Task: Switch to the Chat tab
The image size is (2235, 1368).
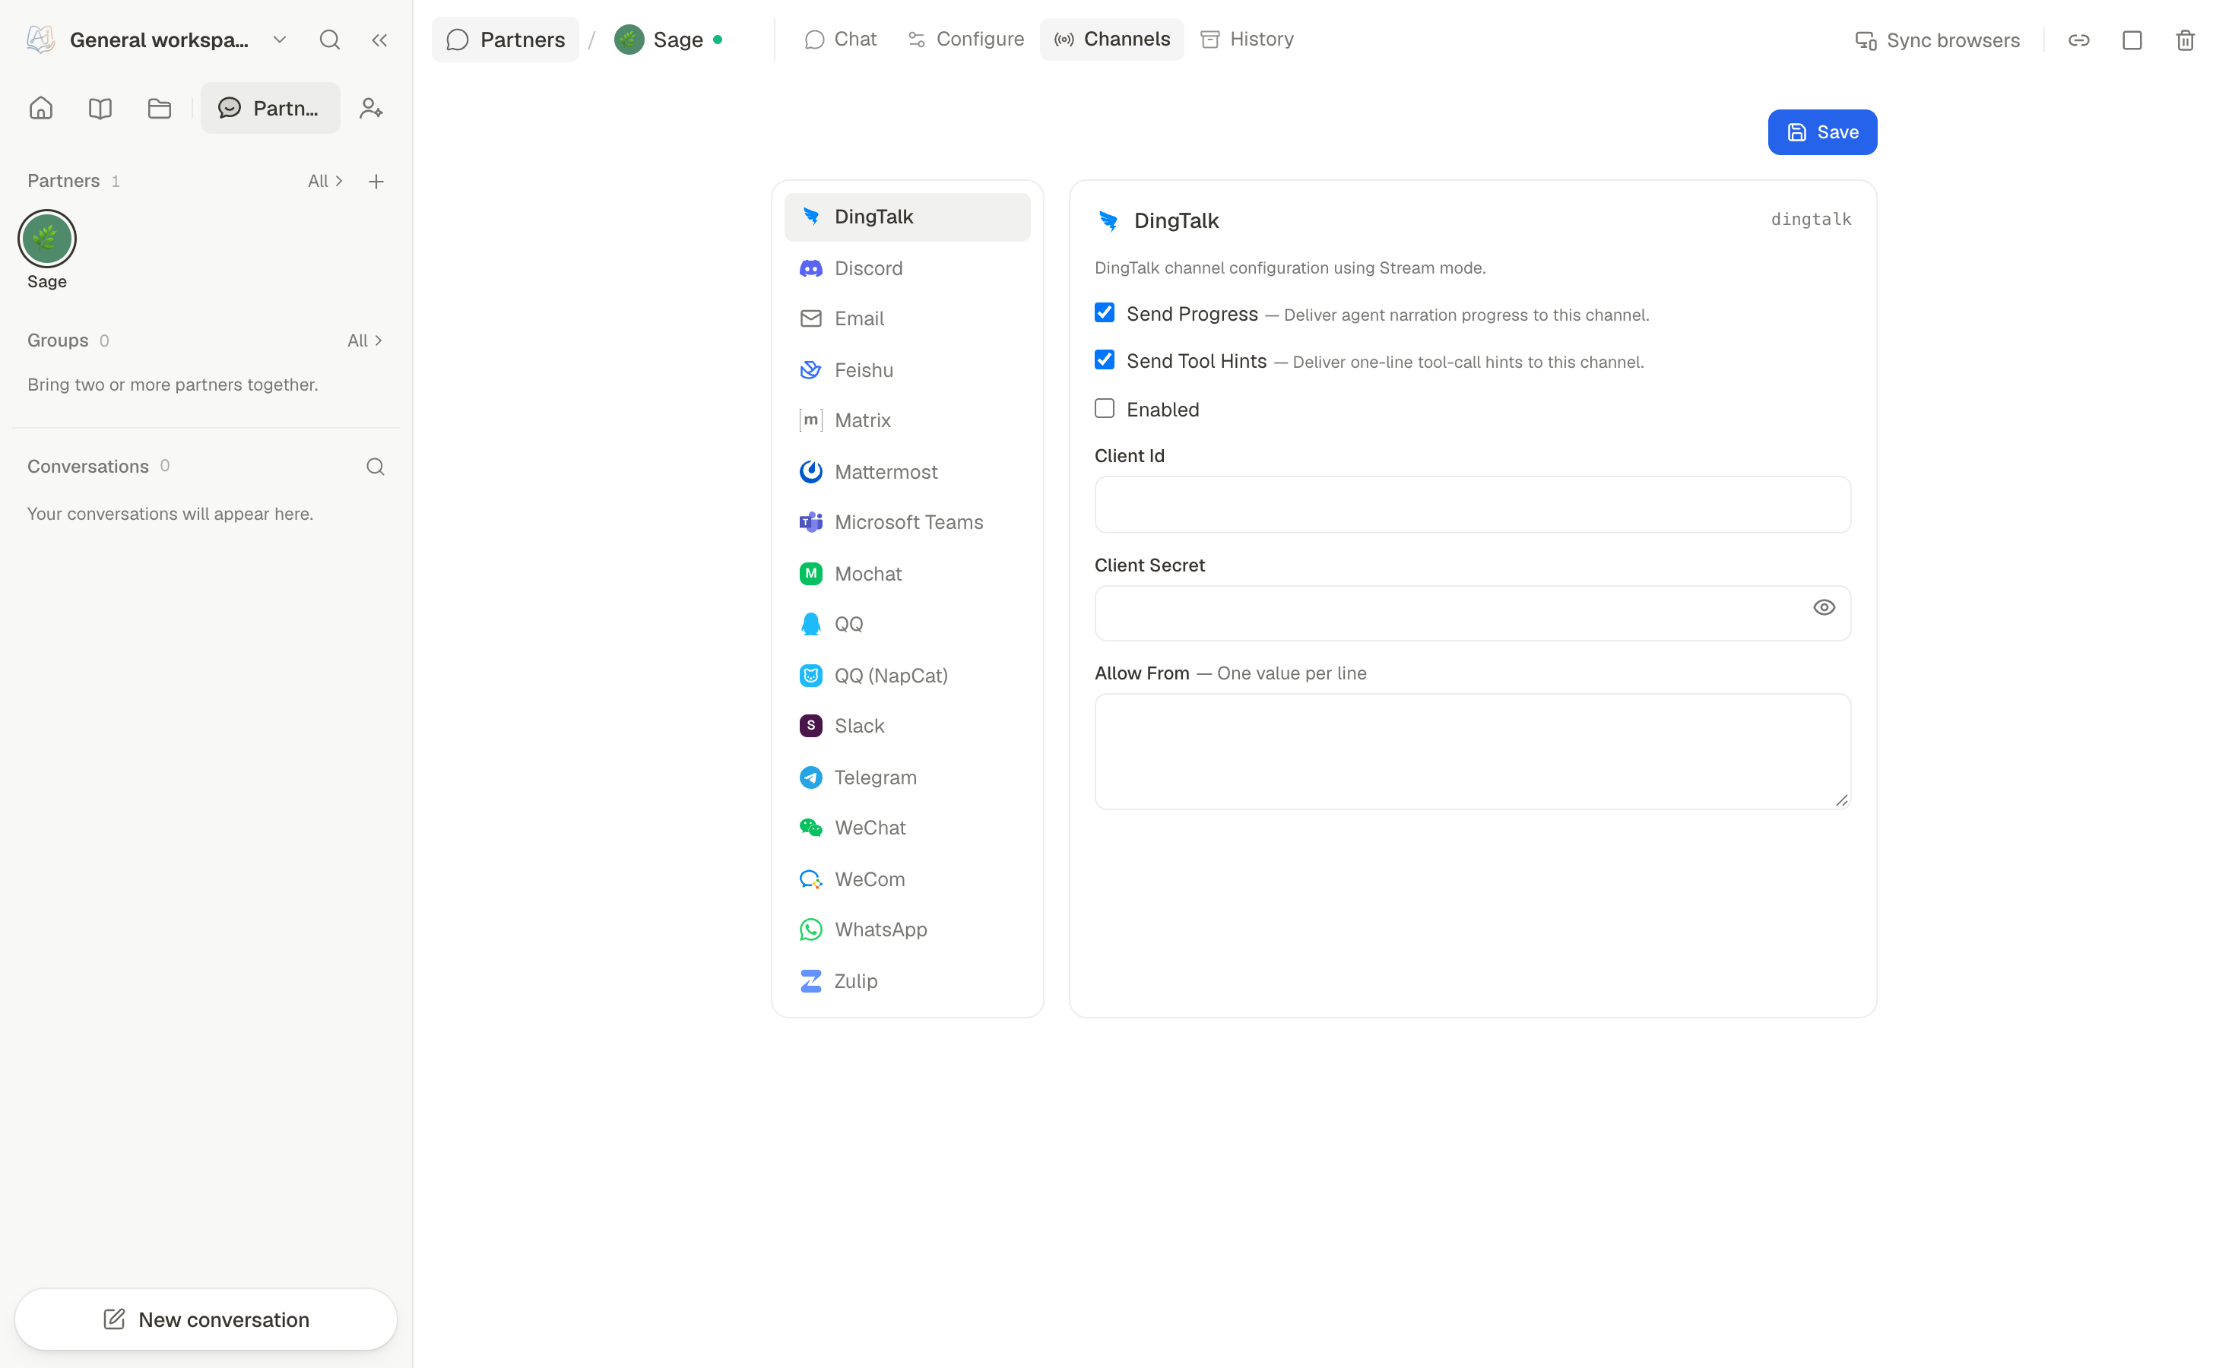Action: [x=840, y=40]
